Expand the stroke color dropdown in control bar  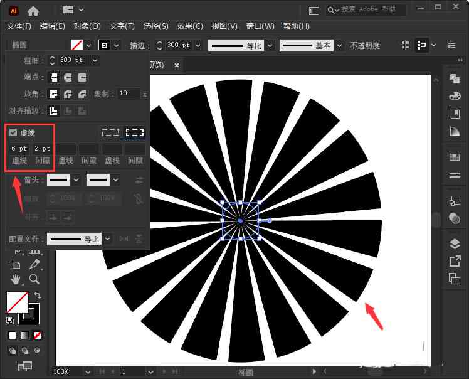click(117, 46)
